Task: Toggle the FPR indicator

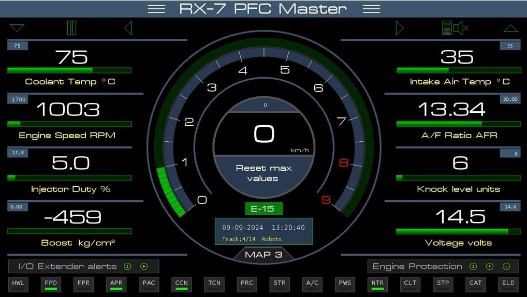Action: (83, 284)
